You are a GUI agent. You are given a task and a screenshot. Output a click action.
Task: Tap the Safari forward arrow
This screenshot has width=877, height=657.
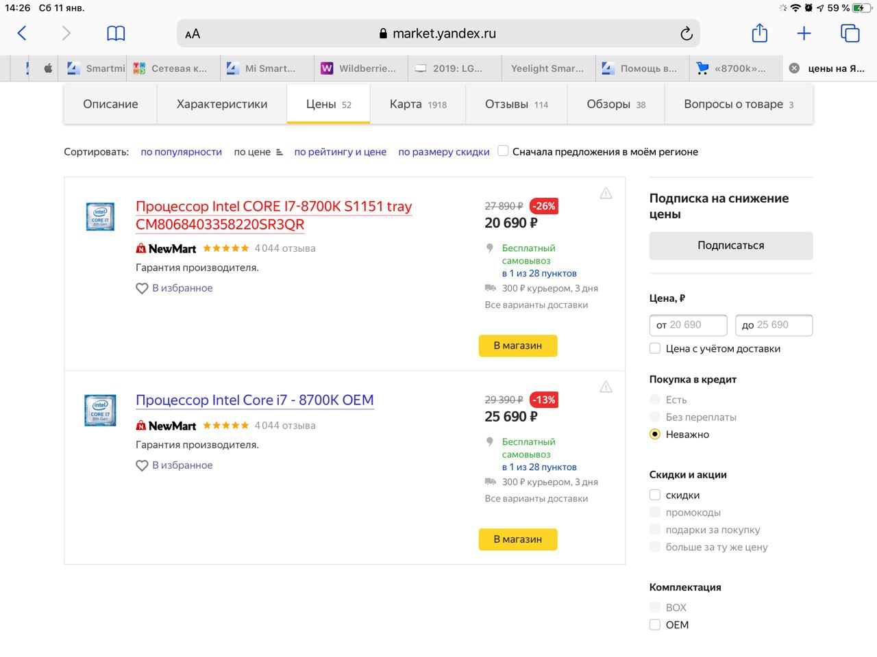(x=66, y=33)
